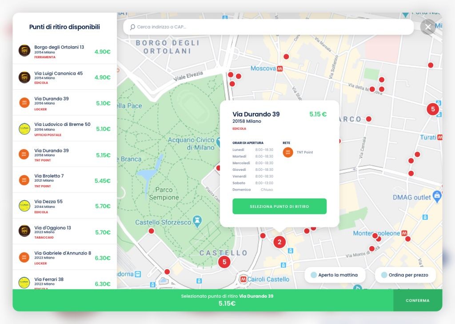Click the 6.30€ price of Via Gabriele d'Annunzio 8
Image resolution: width=455 pixels, height=324 pixels.
point(103,258)
